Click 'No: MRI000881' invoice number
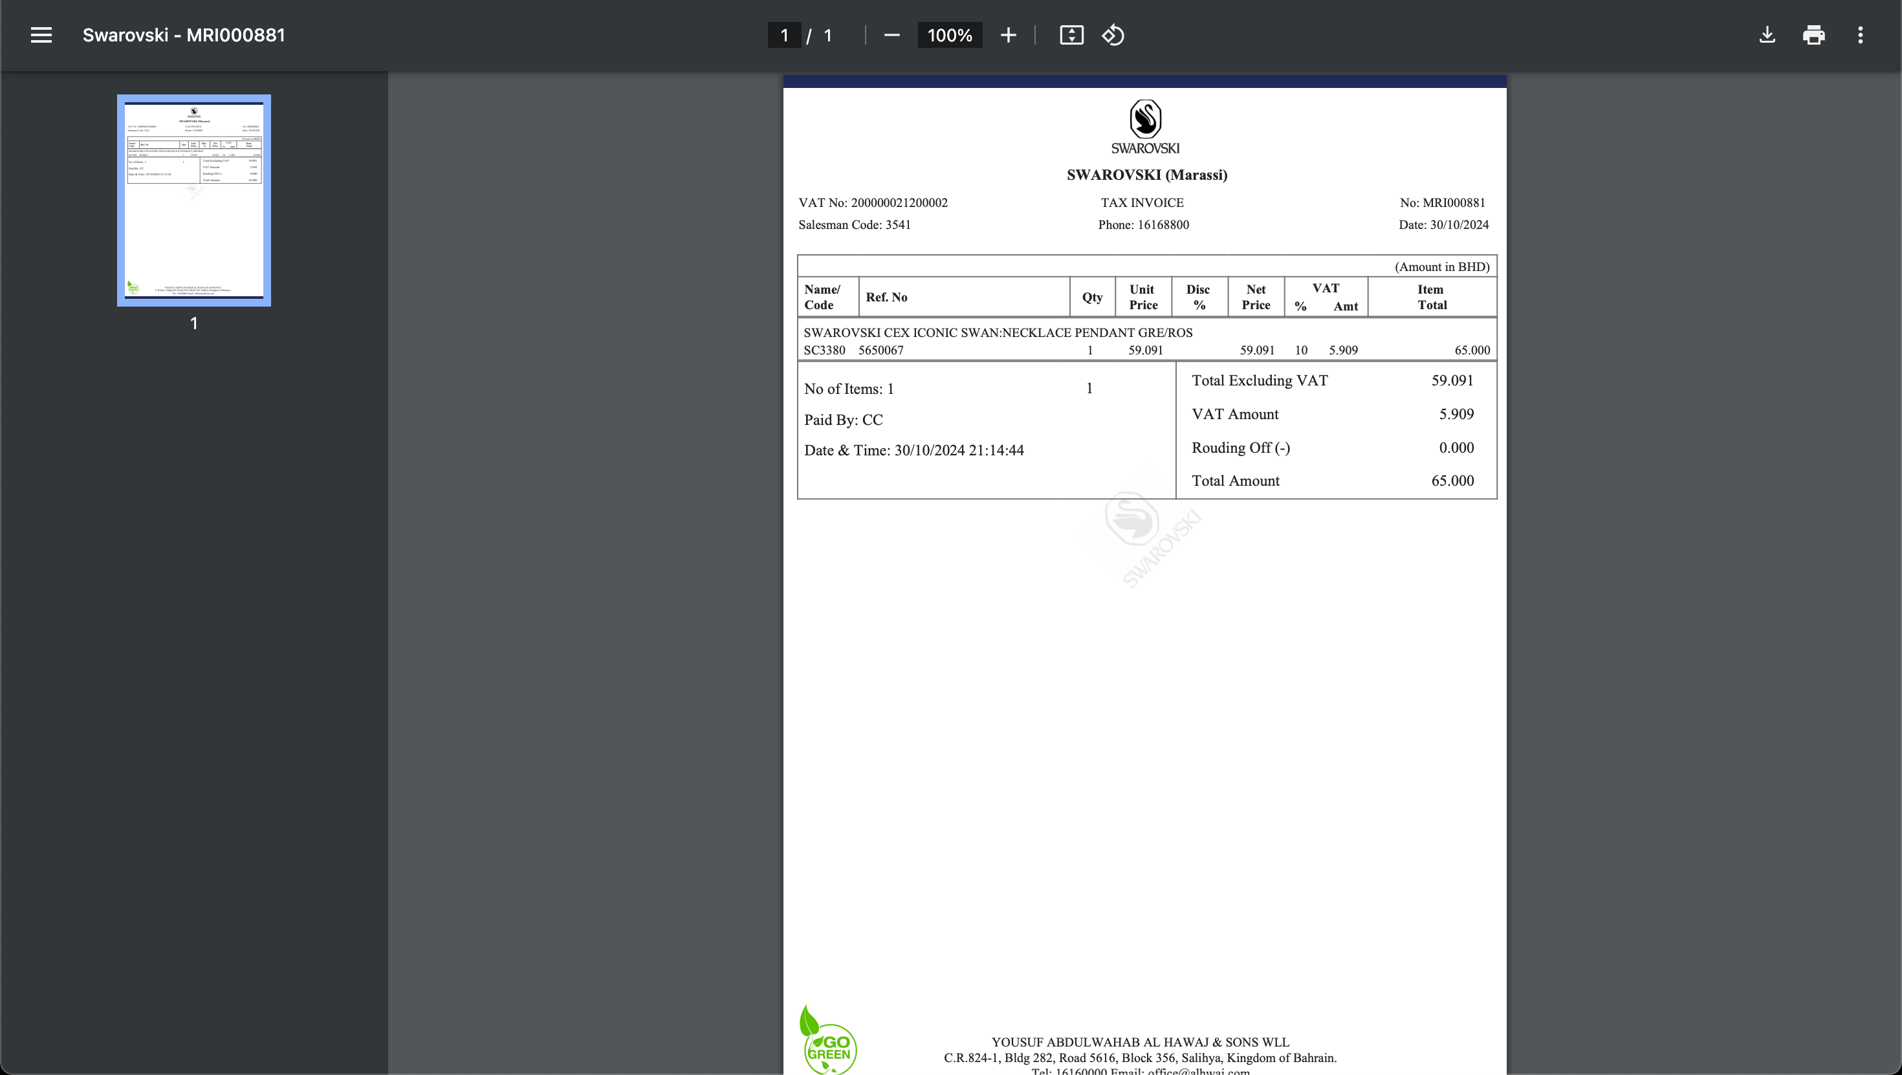Screen dimensions: 1902x1075 pyautogui.click(x=1442, y=202)
